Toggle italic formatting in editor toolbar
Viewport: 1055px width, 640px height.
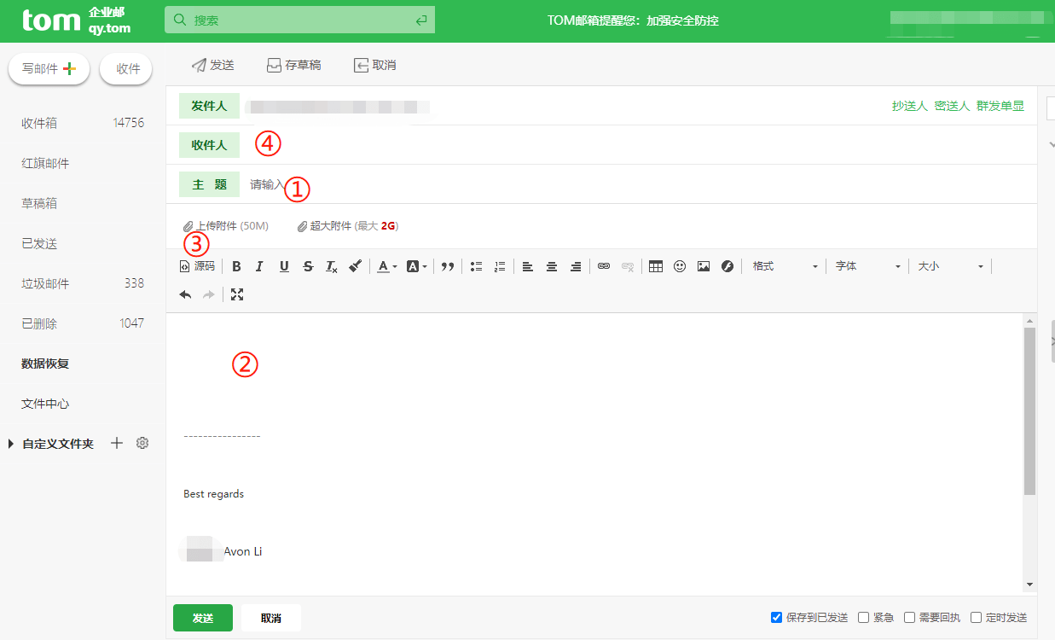coord(260,266)
